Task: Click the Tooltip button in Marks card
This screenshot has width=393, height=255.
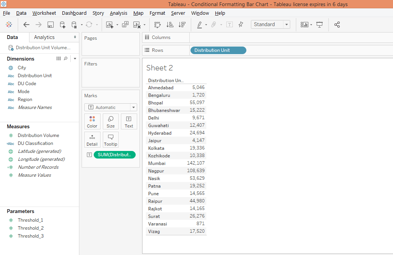Action: (111, 140)
